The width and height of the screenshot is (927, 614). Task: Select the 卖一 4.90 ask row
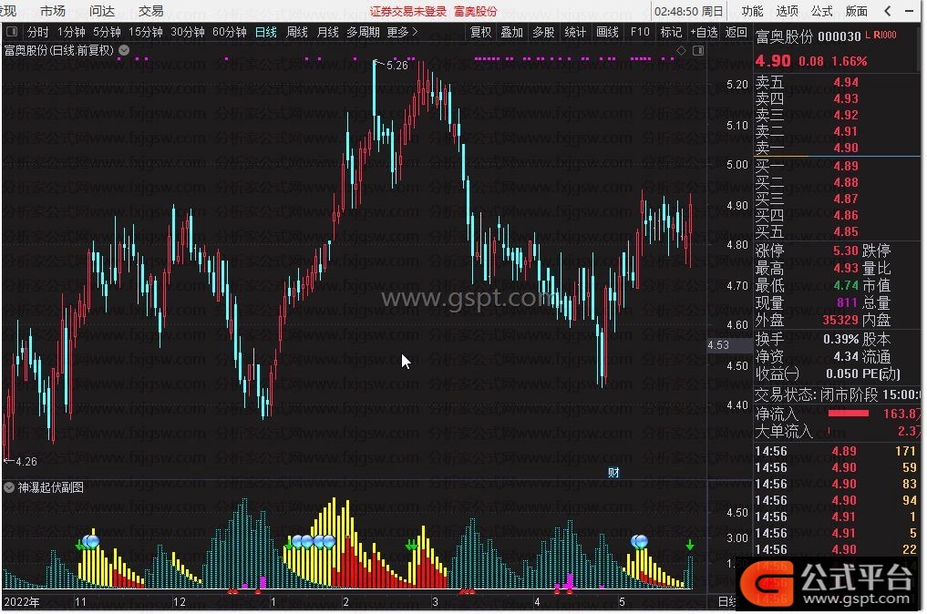point(836,148)
